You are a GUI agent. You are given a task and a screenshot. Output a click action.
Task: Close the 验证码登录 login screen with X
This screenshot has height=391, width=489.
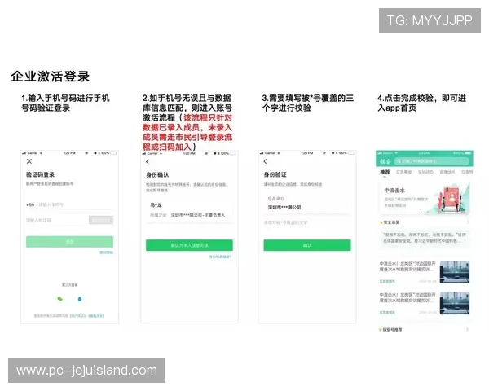click(29, 161)
